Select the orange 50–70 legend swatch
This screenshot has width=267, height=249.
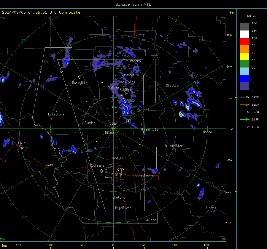(x=244, y=49)
